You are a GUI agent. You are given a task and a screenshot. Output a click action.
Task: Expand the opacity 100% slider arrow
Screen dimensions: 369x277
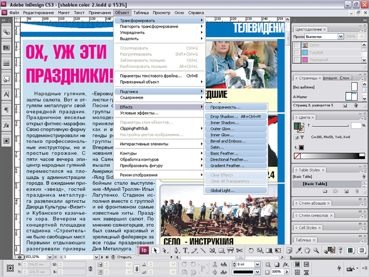pos(286,272)
